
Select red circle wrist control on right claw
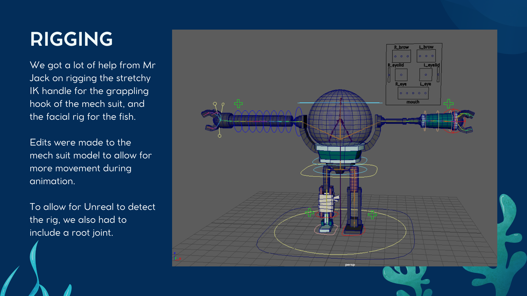[453, 121]
